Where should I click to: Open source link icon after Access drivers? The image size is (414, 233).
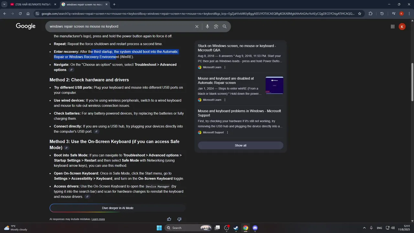tap(87, 197)
